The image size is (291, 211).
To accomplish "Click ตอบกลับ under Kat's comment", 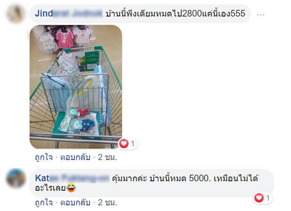I will pos(75,203).
